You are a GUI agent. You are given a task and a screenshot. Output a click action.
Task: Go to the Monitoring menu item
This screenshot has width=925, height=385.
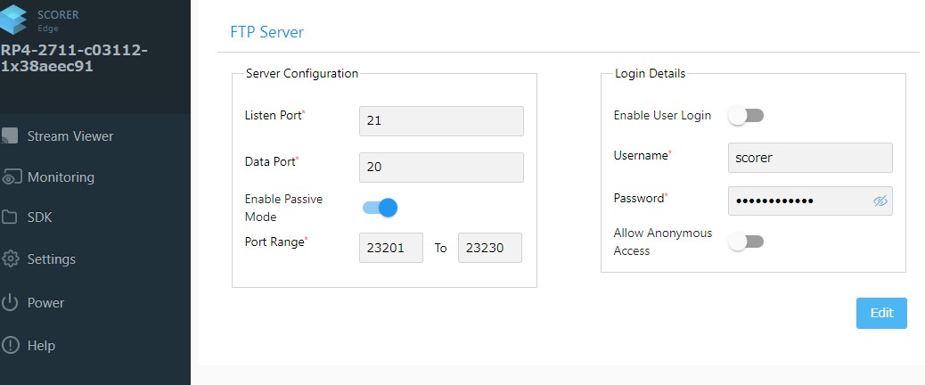click(61, 177)
